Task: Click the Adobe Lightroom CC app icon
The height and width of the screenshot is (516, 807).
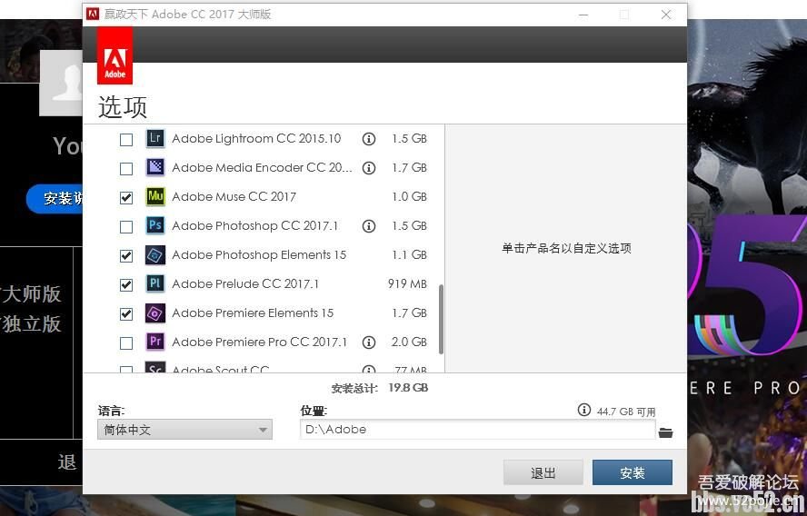Action: pyautogui.click(x=154, y=138)
